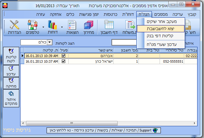Open the מחירון price list icon

point(88,27)
